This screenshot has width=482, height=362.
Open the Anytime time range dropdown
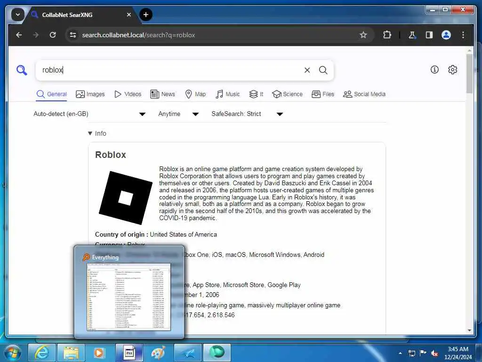(178, 114)
